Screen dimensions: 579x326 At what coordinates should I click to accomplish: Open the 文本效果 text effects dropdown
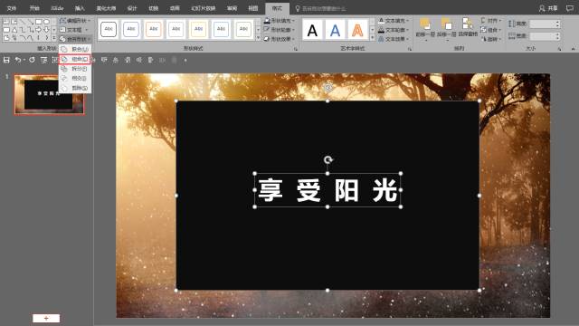394,39
